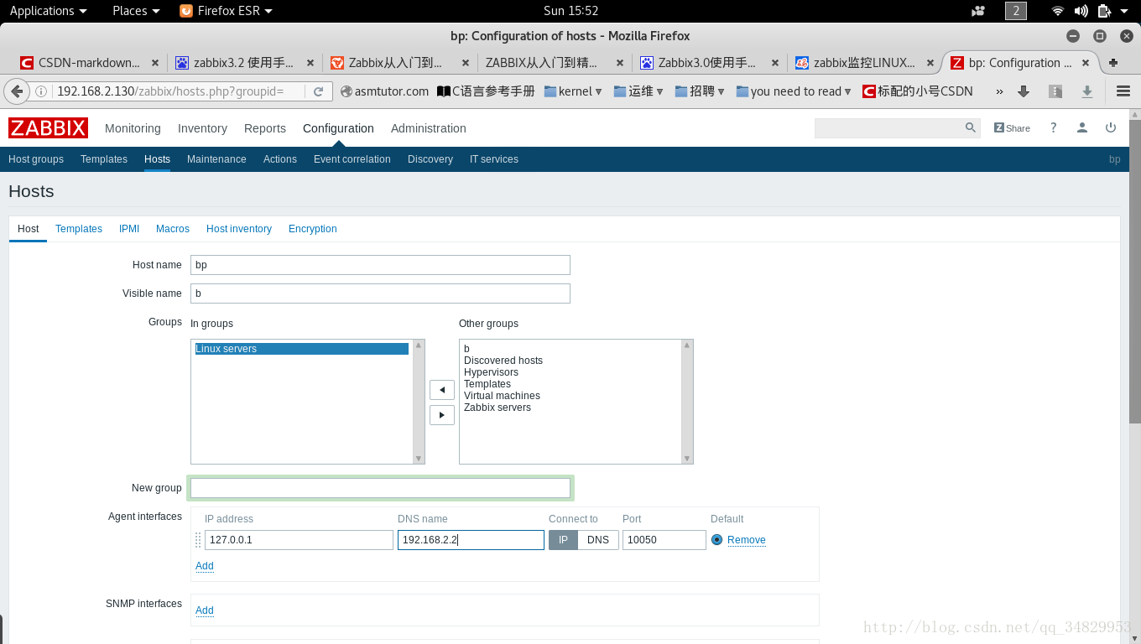Open the Places menu
The image size is (1141, 644).
click(136, 11)
